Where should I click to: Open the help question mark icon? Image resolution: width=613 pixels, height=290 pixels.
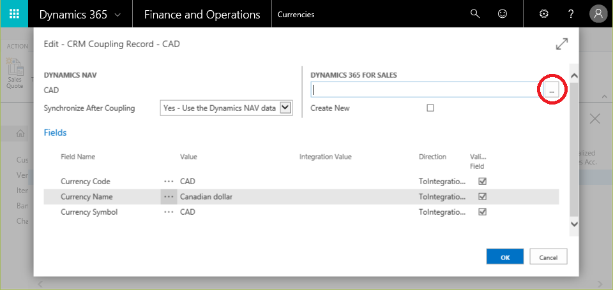571,14
